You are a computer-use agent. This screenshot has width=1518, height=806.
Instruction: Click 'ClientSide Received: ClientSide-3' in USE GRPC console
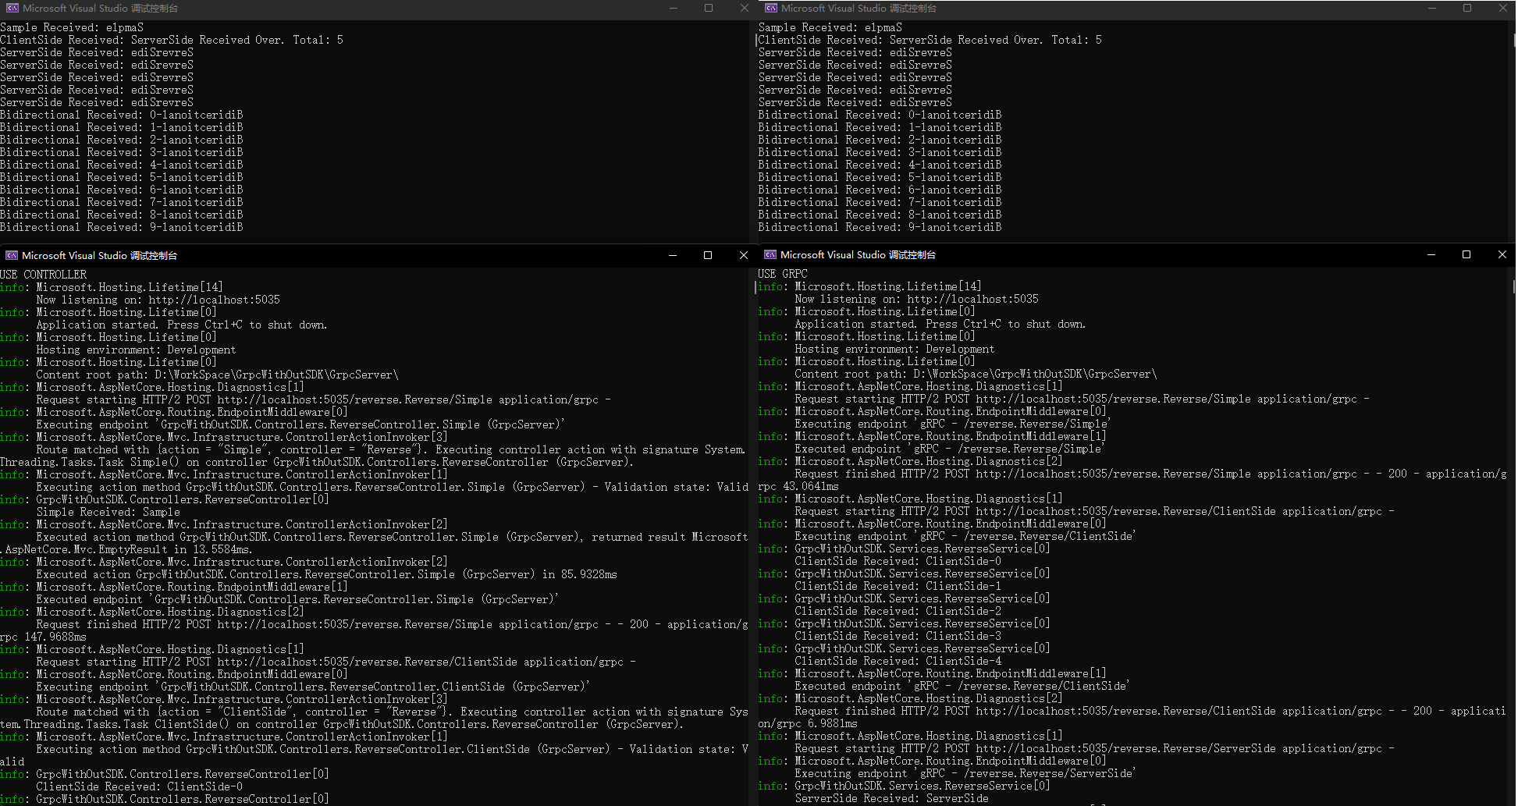[898, 636]
